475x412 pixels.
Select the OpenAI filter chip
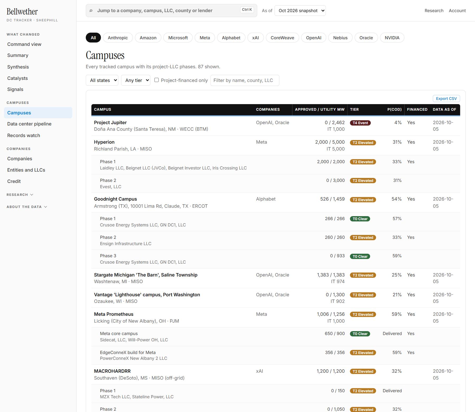(313, 38)
